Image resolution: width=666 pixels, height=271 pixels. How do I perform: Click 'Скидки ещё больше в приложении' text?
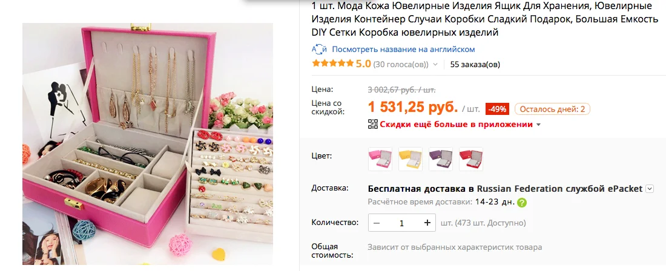(456, 124)
